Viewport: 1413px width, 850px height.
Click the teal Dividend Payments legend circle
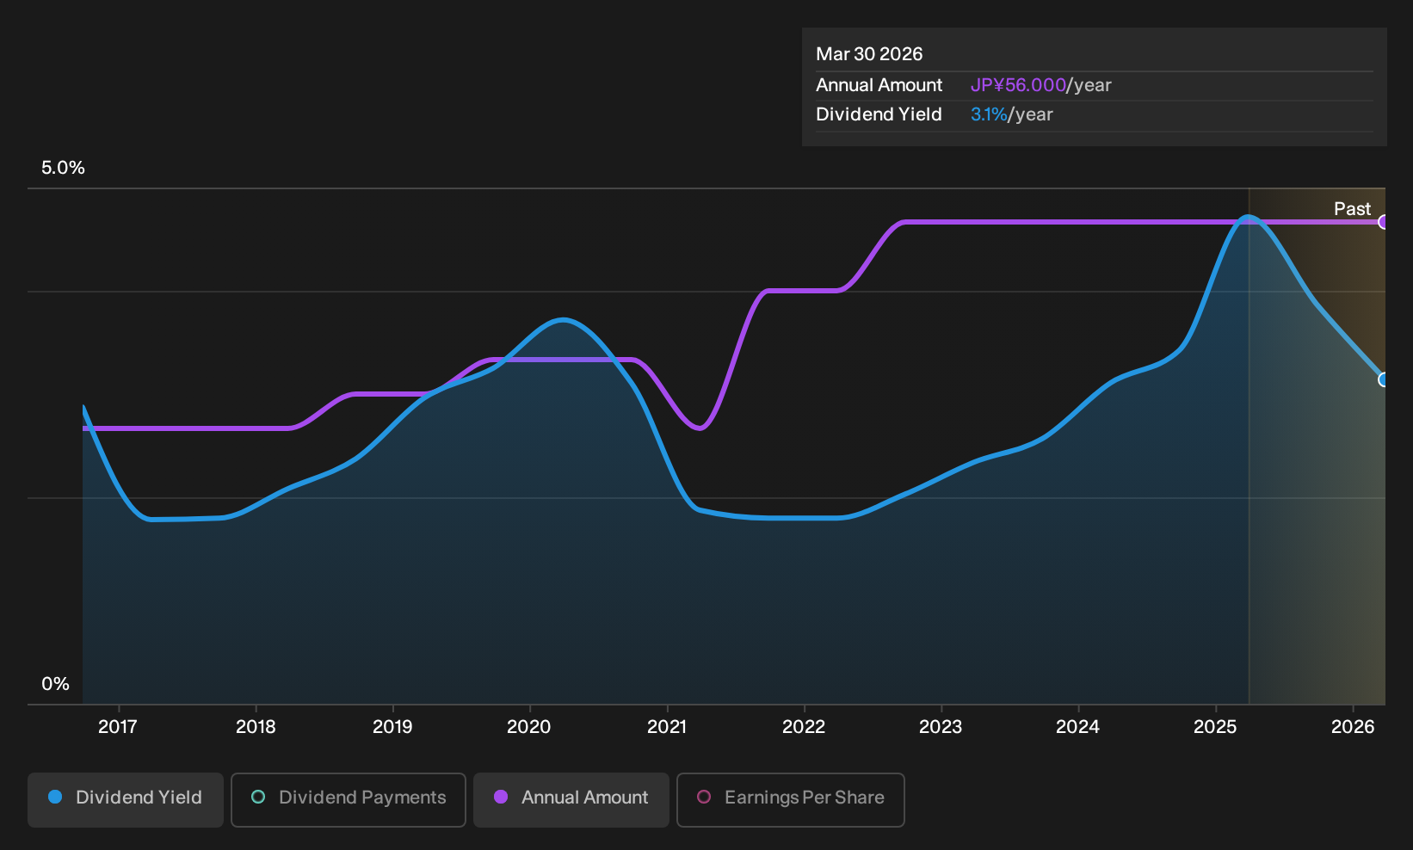point(258,798)
